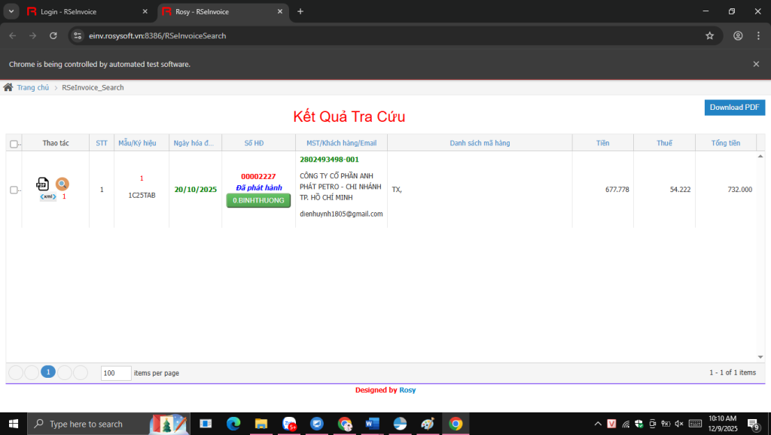Click the home icon in breadcrumb
The width and height of the screenshot is (771, 435).
(8, 87)
